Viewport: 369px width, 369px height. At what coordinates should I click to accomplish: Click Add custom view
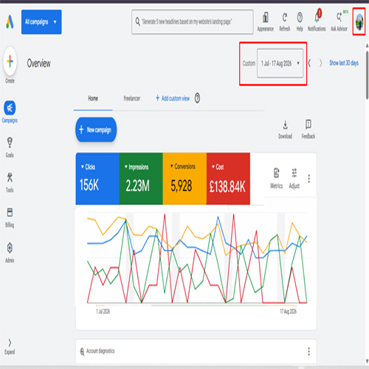point(173,98)
